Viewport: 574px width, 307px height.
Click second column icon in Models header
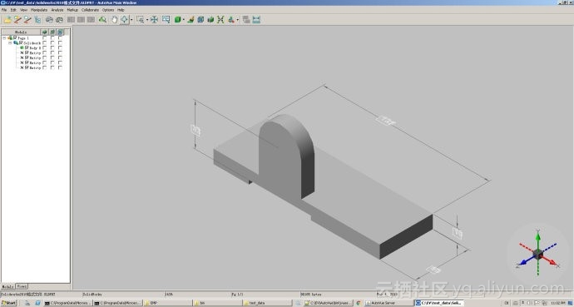[52, 32]
